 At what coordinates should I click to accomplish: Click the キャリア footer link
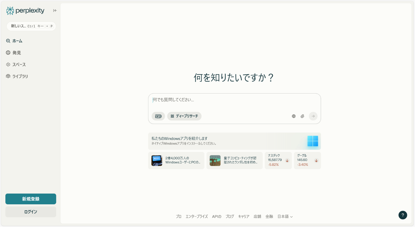click(244, 217)
